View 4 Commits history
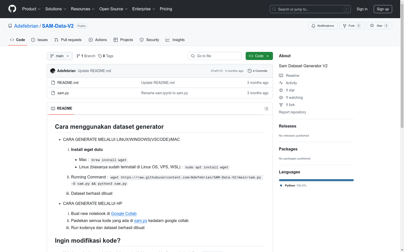Viewport: 404px width, 252px height. 258,71
